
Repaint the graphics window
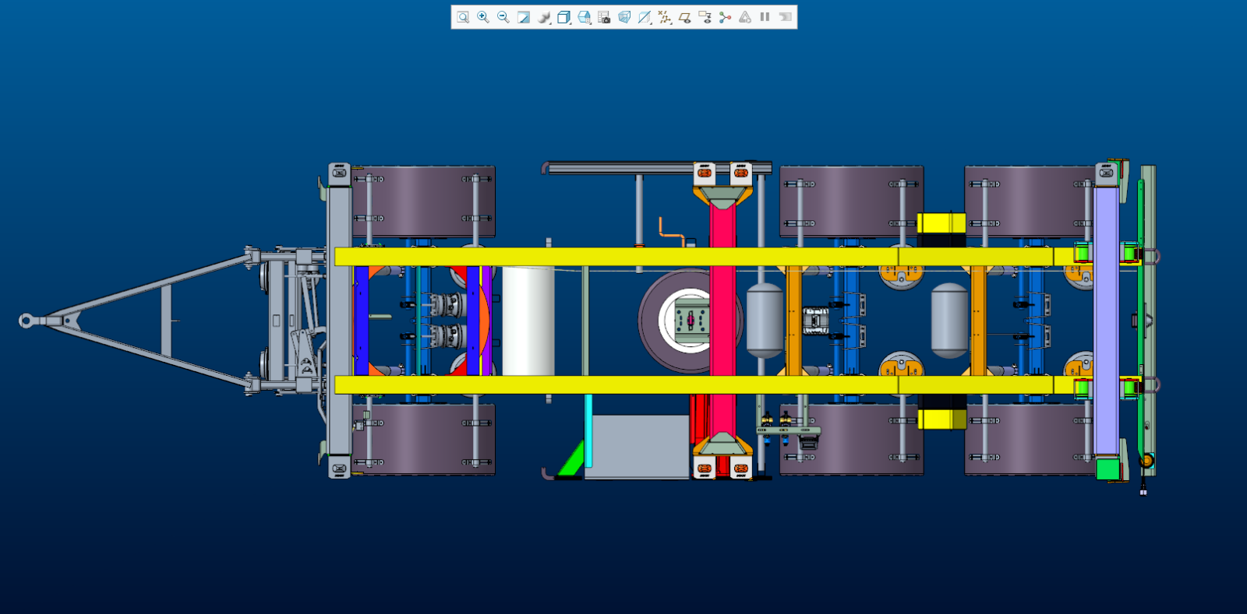(x=524, y=17)
